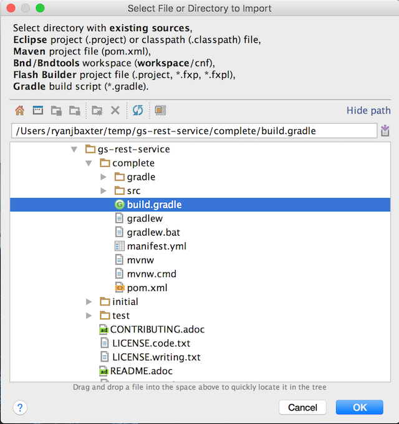Select the test folder

point(121,316)
